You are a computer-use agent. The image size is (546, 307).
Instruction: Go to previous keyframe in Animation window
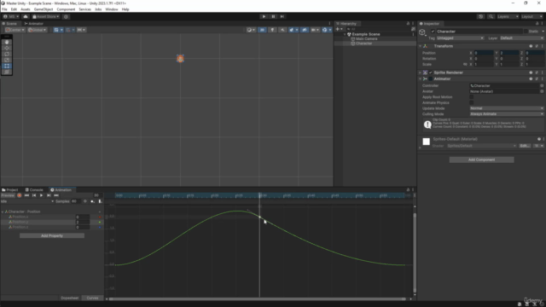click(34, 195)
